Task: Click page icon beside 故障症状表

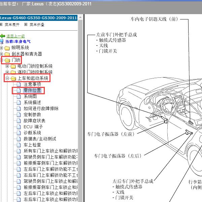Action: [x=19, y=121]
